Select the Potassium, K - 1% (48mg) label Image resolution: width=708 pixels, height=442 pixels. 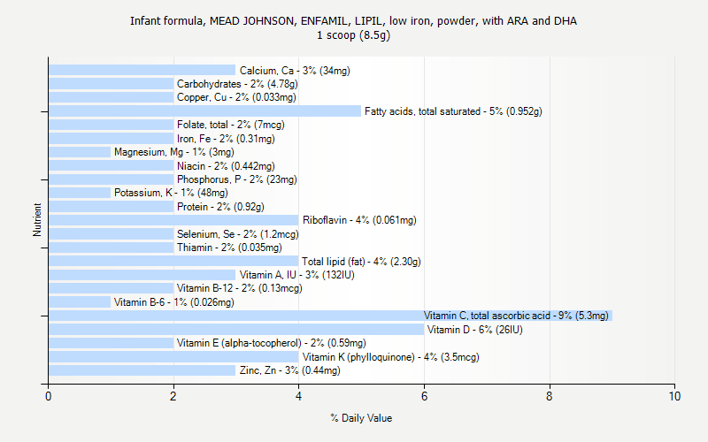(171, 193)
